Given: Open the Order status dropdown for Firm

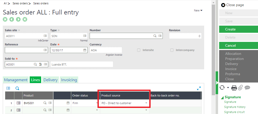Looking at the screenshot, I should pos(97,103).
